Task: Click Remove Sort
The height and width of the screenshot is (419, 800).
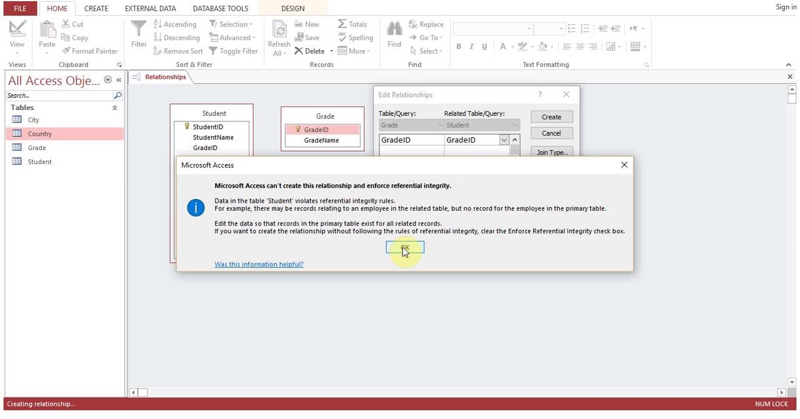Action: (178, 51)
